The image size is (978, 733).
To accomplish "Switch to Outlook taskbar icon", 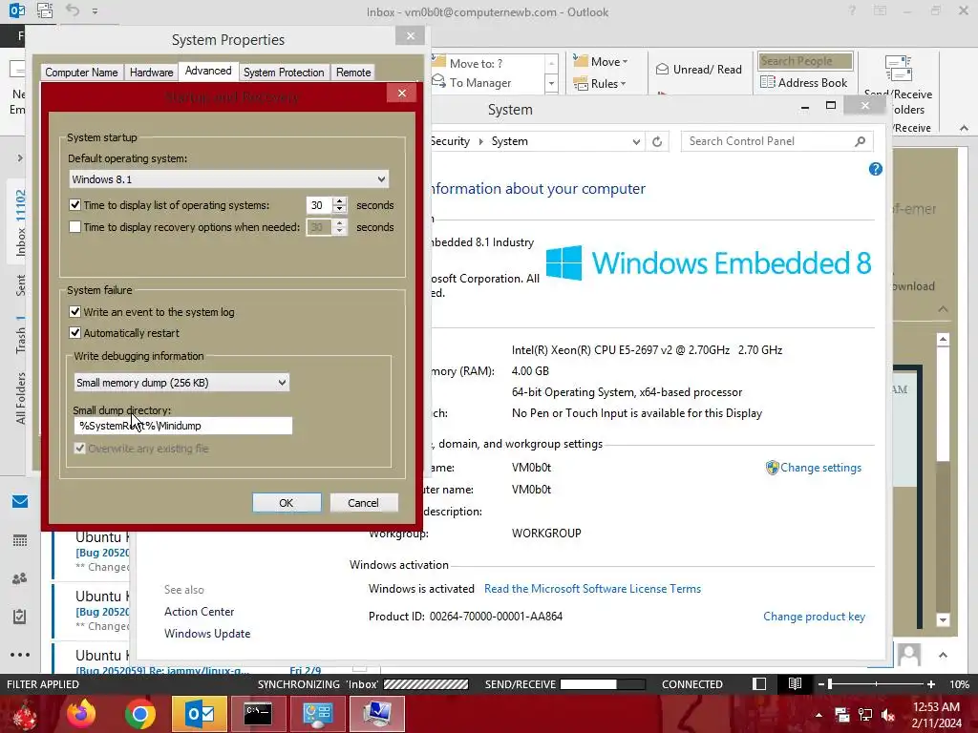I will click(200, 714).
